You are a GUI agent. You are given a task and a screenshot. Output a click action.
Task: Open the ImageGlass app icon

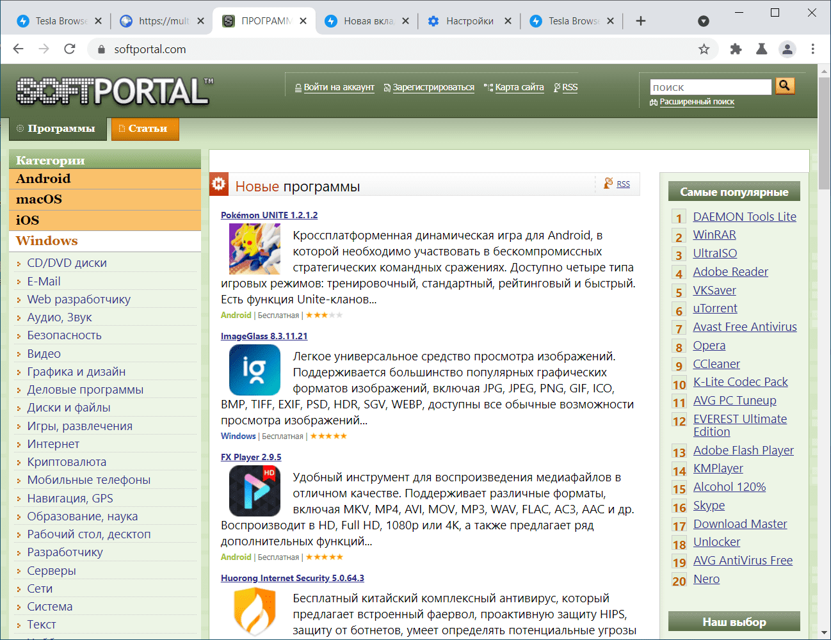tap(254, 370)
